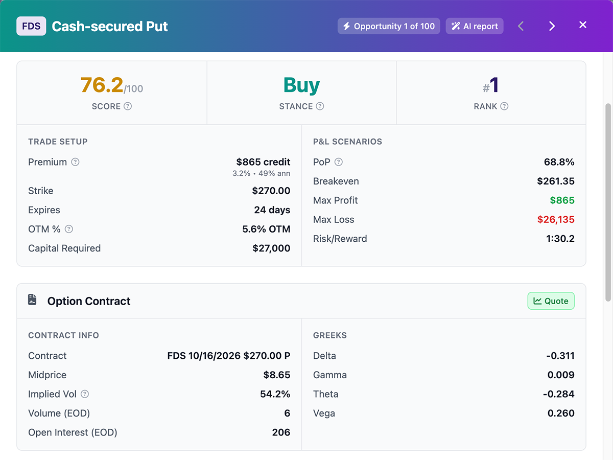The width and height of the screenshot is (613, 460).
Task: Select the 24 days expiry value
Action: pyautogui.click(x=272, y=210)
